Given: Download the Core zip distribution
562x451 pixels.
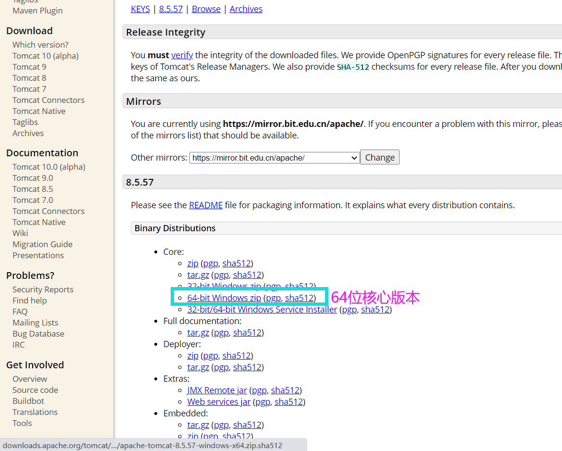Looking at the screenshot, I should [x=193, y=263].
